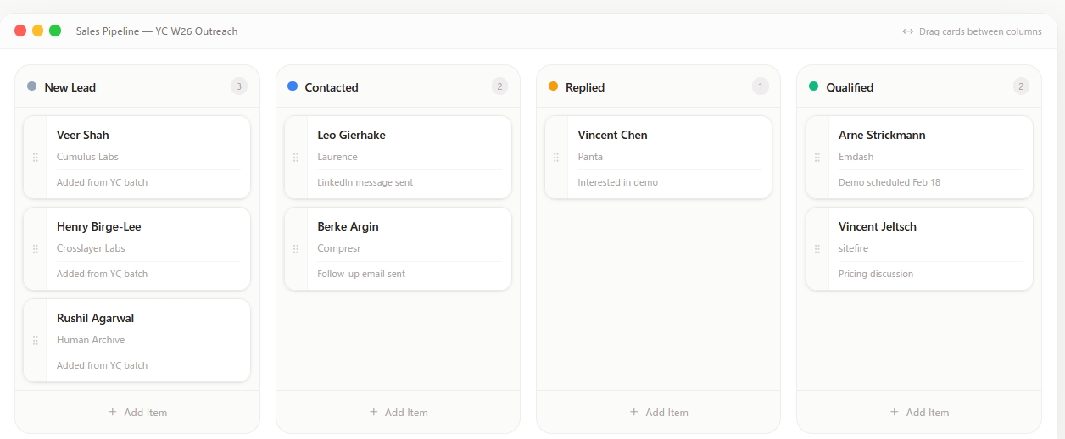
Task: Click the blue Contacted status dot
Action: [x=293, y=86]
